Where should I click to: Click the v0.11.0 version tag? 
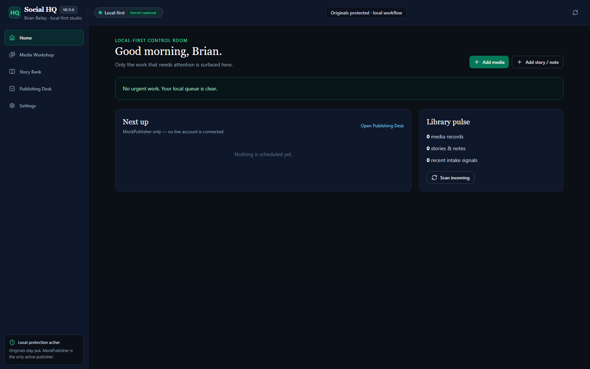pyautogui.click(x=69, y=10)
